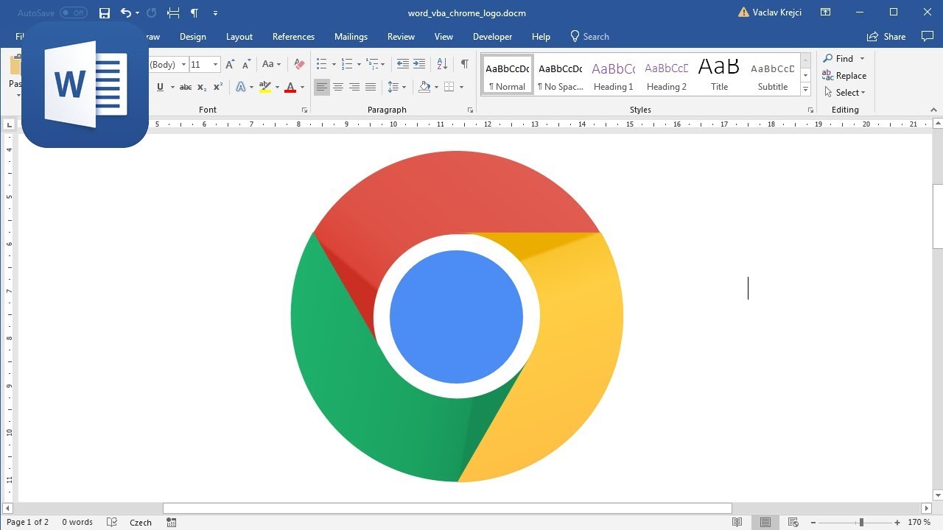Screen dimensions: 943x530
Task: Sort the selected text
Action: click(x=442, y=65)
